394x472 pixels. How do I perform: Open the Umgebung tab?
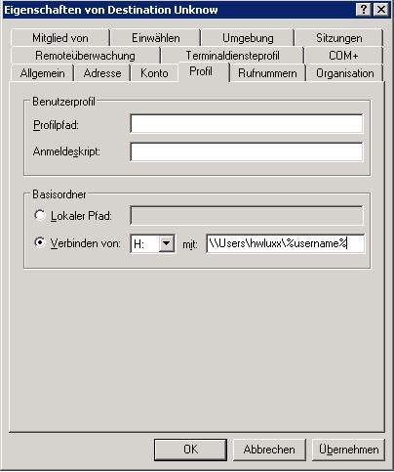(248, 38)
